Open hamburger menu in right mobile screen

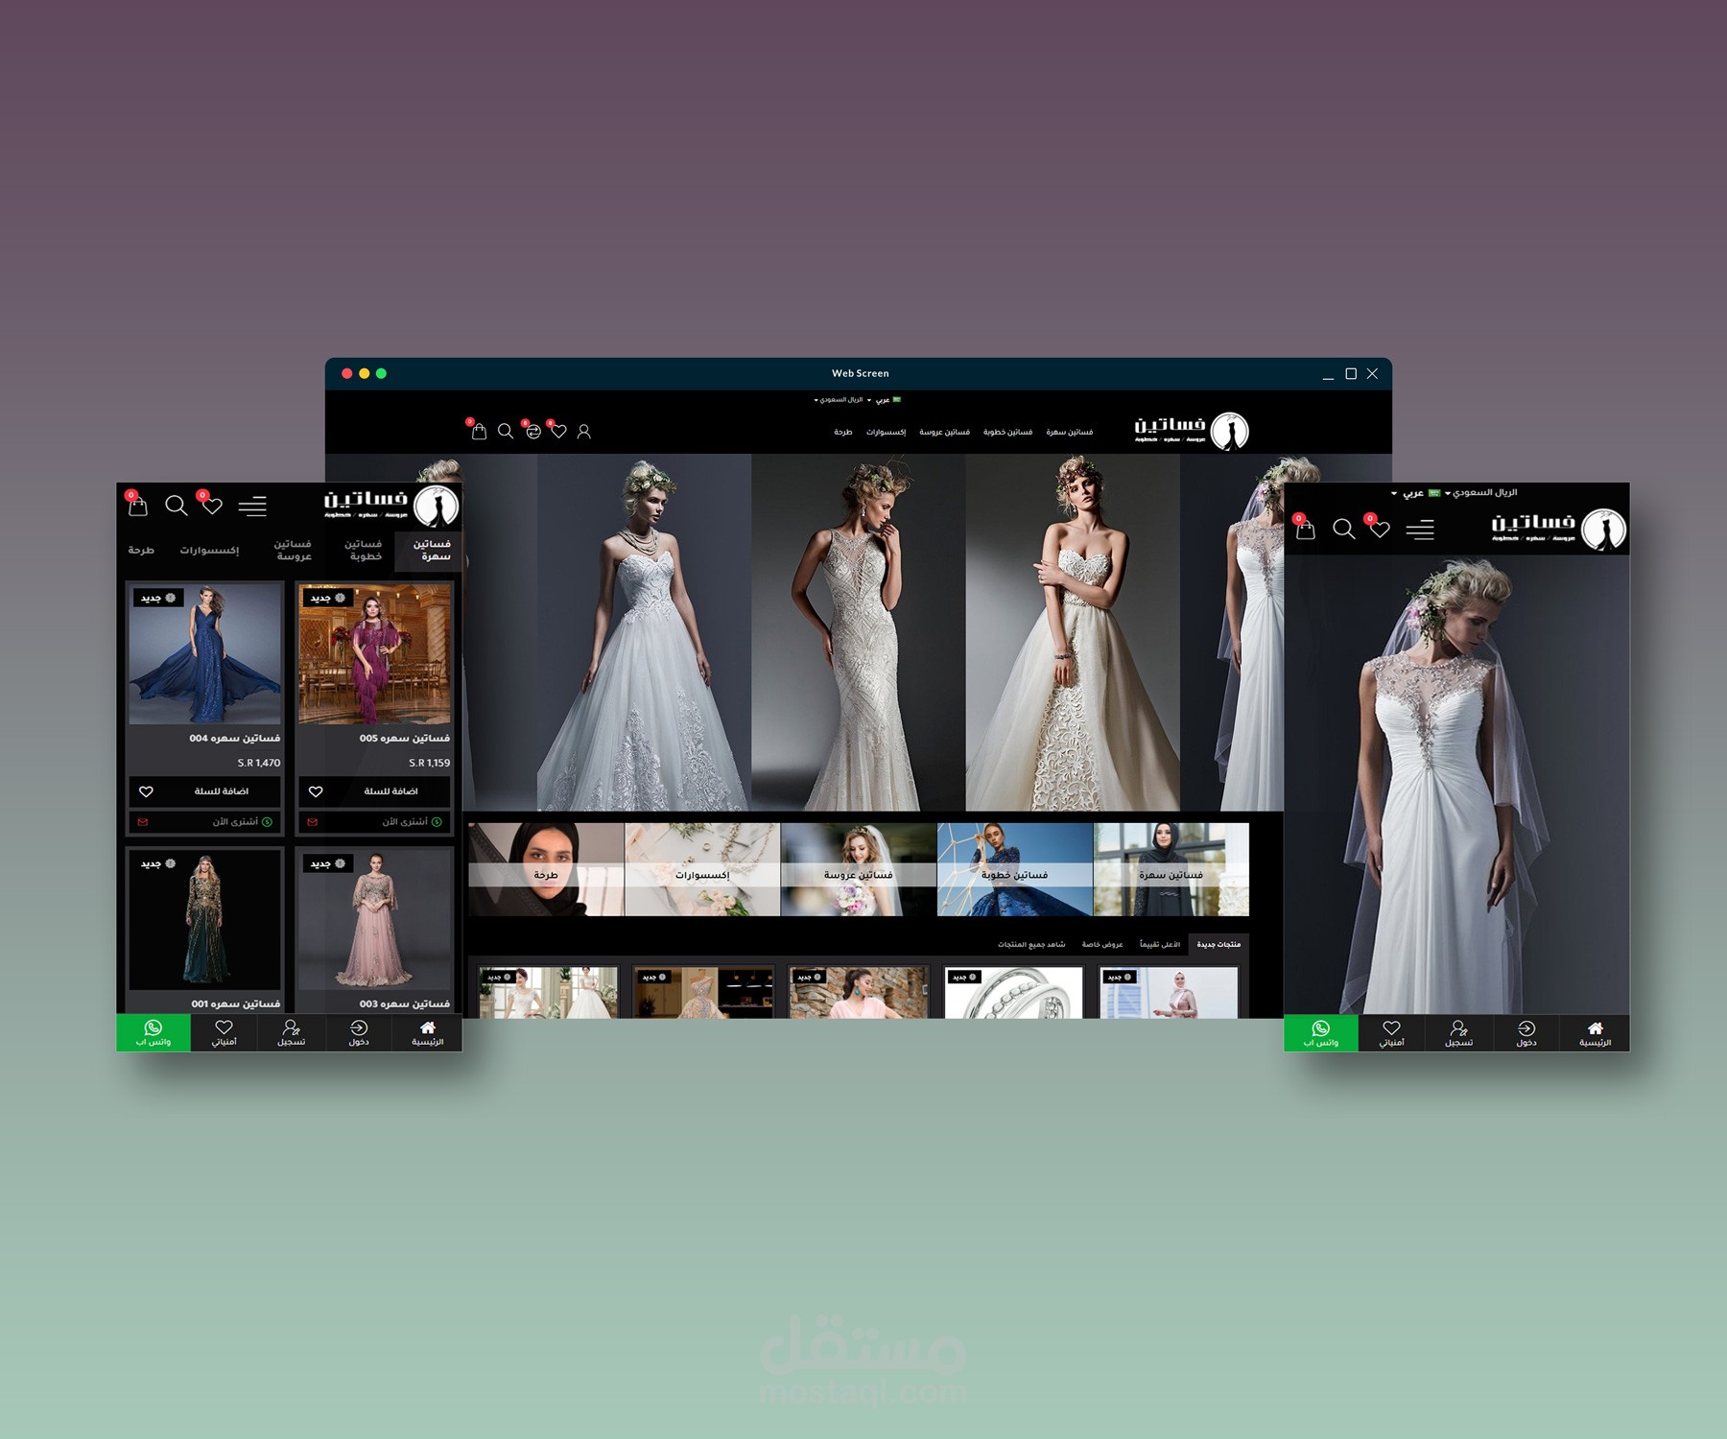point(1420,530)
